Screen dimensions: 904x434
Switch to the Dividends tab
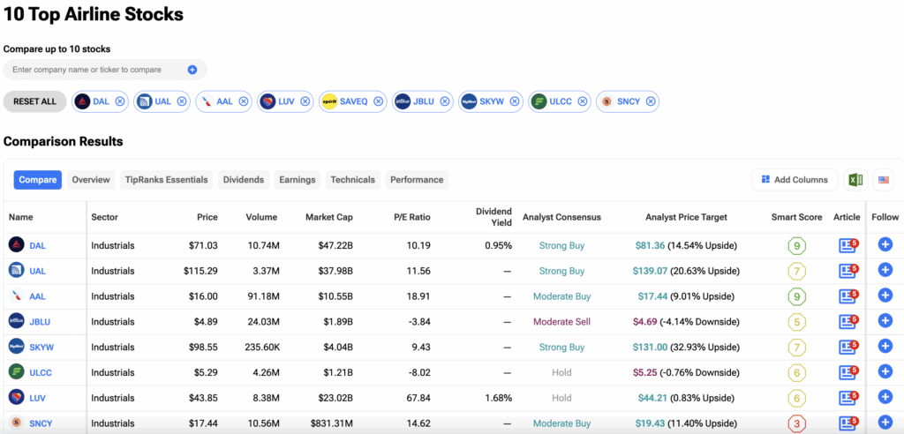[243, 180]
